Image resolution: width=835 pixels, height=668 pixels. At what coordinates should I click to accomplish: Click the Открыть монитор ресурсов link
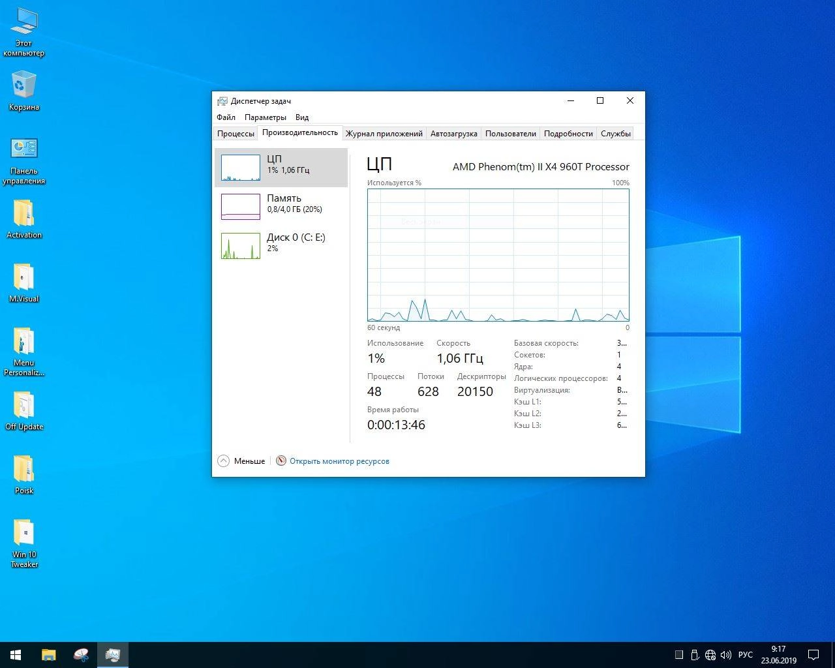339,461
